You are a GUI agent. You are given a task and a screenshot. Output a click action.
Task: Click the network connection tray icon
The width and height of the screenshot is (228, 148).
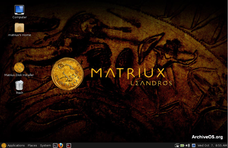tap(177, 145)
